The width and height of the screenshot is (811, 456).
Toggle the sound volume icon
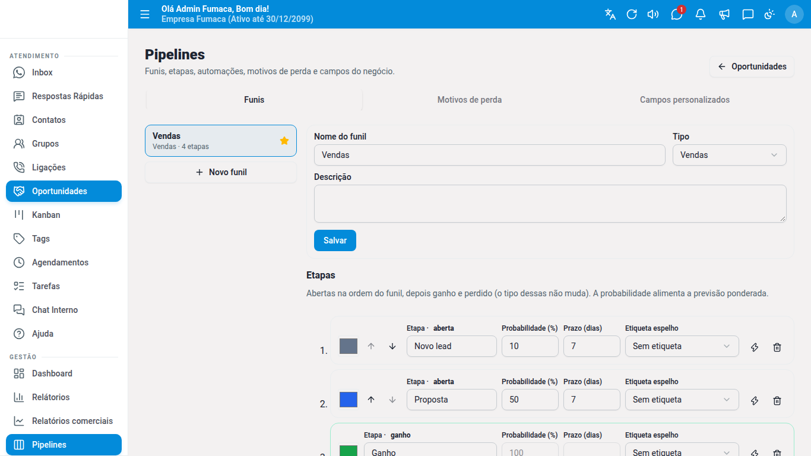(653, 14)
